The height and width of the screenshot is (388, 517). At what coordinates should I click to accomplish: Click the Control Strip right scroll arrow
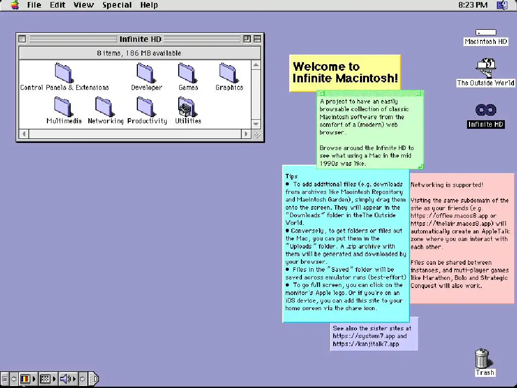coord(83,379)
